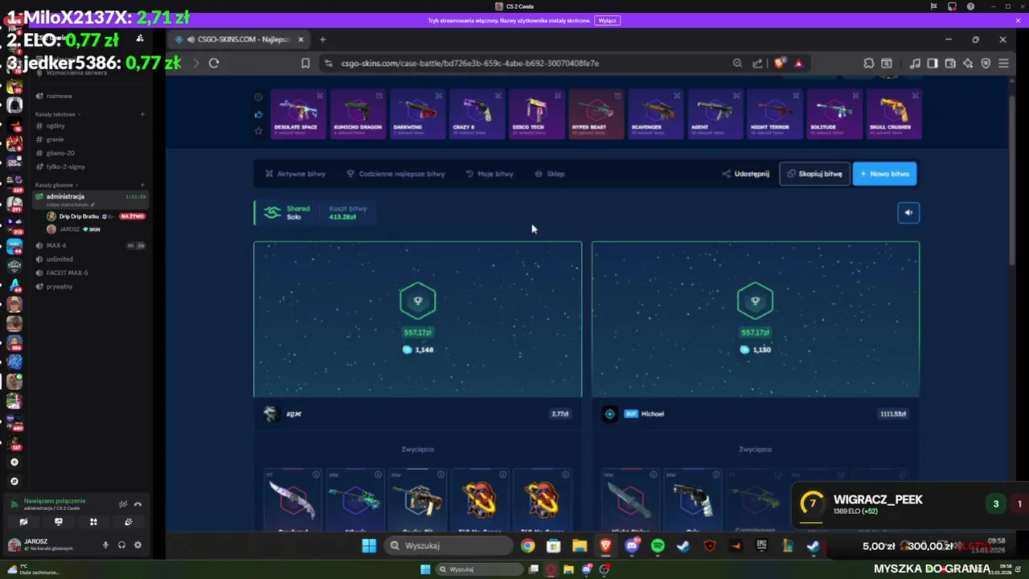The image size is (1029, 579).
Task: Open the Brave Wallet icon
Action: point(950,63)
